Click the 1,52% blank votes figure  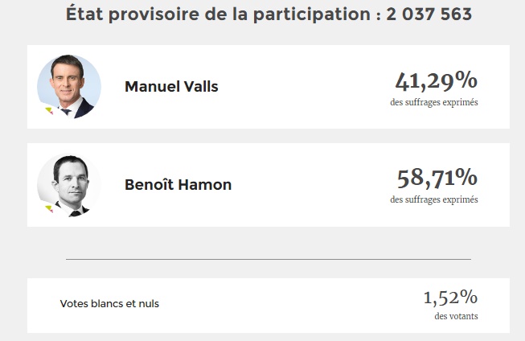(450, 298)
